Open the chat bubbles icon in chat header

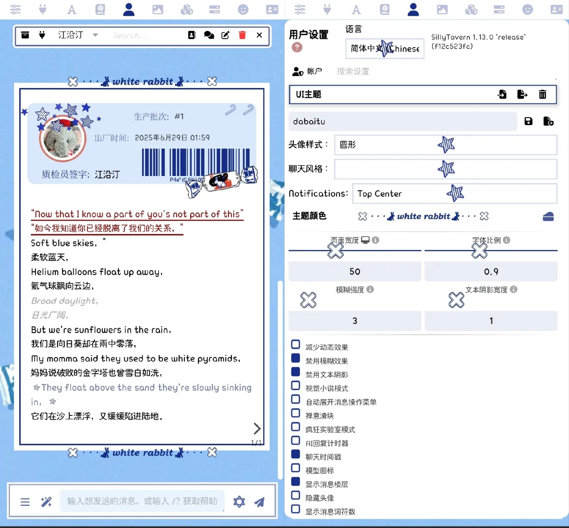[x=209, y=35]
